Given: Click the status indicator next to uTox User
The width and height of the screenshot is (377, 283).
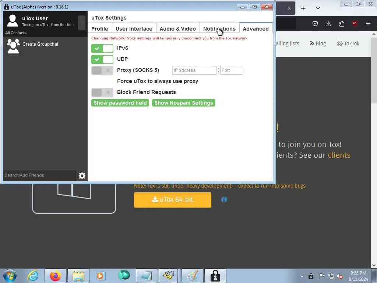Looking at the screenshot, I should click(82, 23).
